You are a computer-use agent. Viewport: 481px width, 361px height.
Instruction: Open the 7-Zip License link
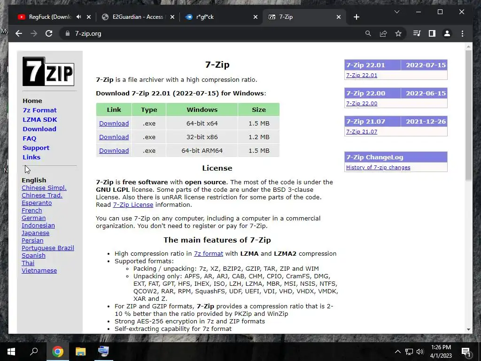133,205
